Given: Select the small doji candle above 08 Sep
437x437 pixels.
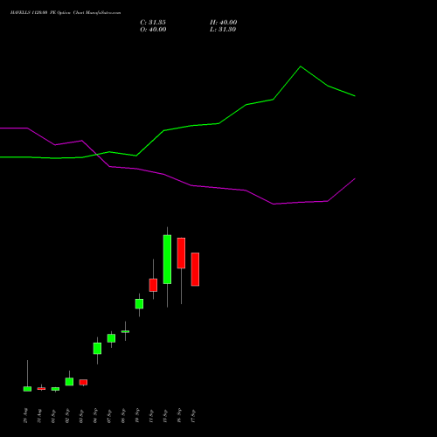Looking at the screenshot, I should point(125,331).
